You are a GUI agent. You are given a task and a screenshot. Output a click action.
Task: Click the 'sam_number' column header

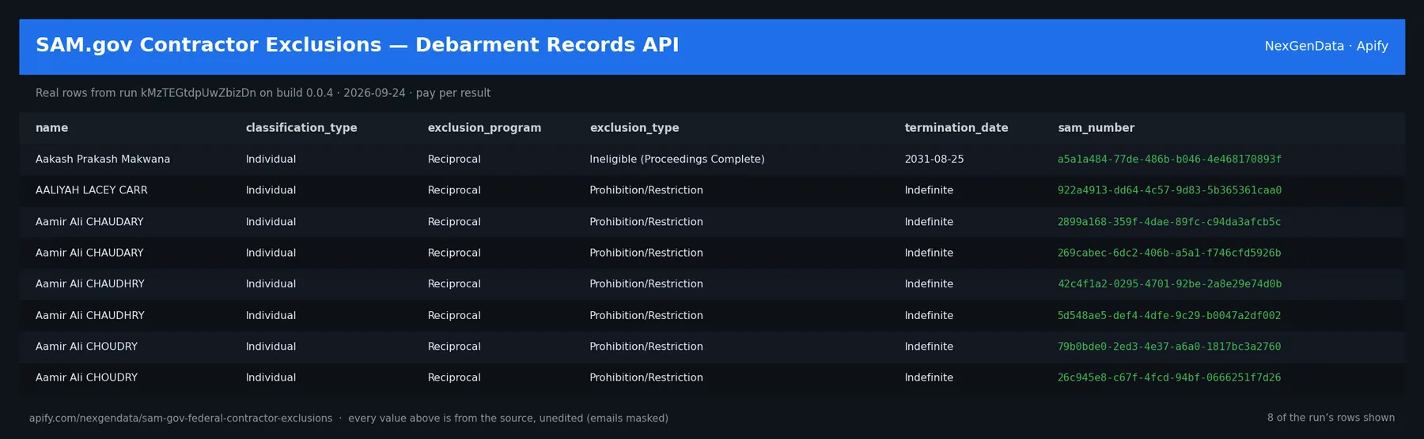pos(1096,128)
